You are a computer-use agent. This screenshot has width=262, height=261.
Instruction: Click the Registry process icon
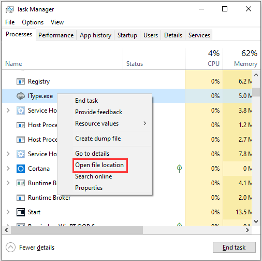pyautogui.click(x=21, y=81)
